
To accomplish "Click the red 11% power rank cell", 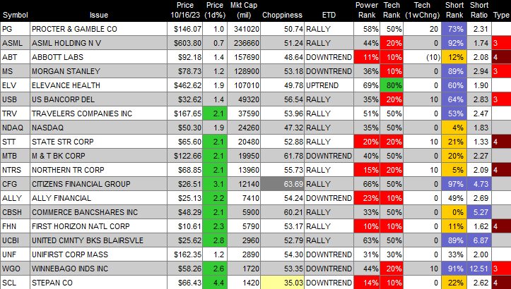I will coord(367,57).
